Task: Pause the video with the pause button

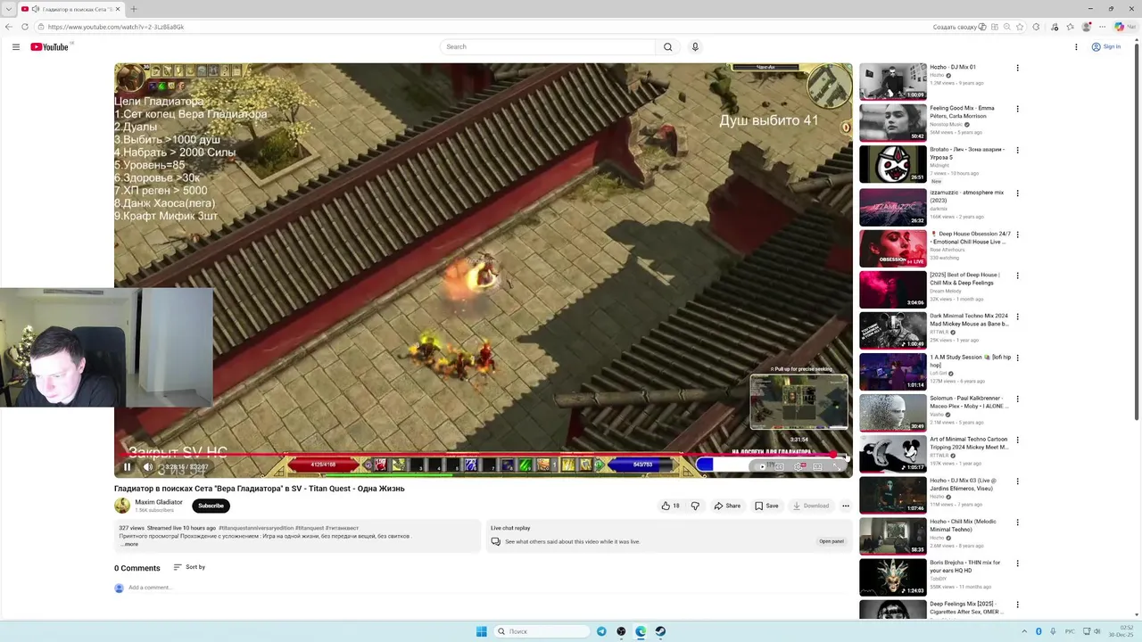Action: (x=127, y=466)
